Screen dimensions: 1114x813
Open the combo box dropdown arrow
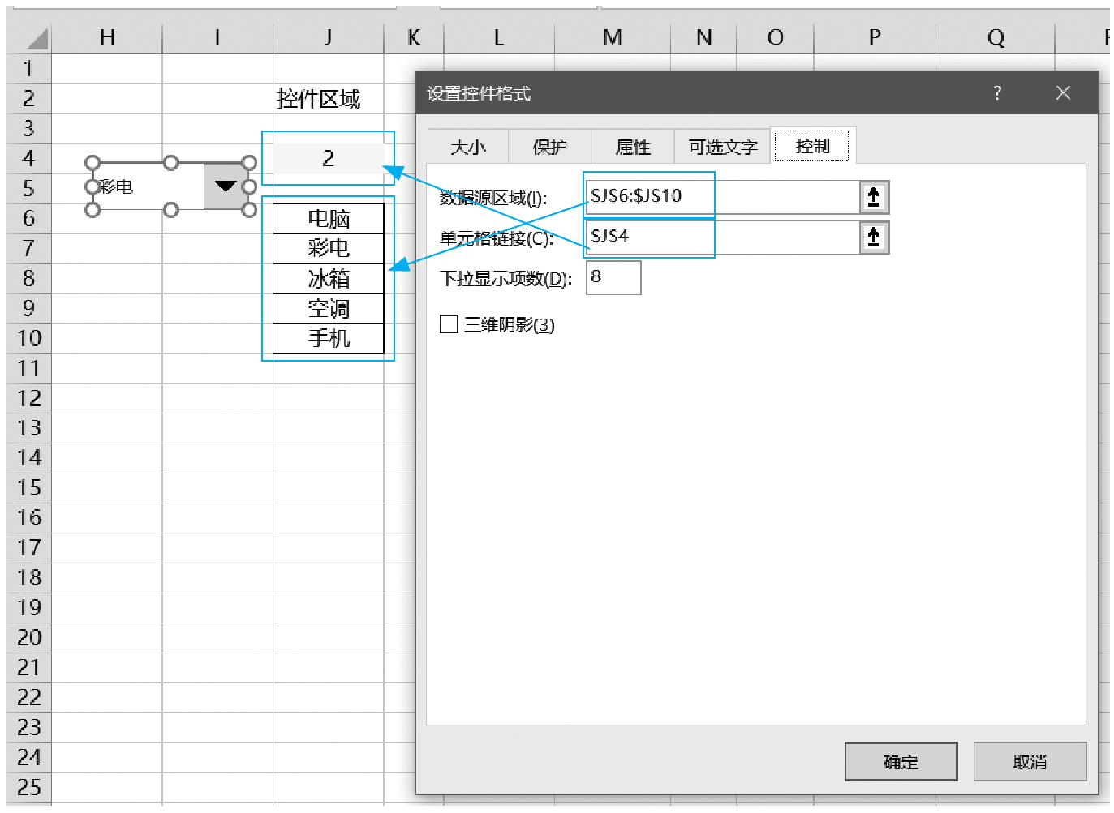225,186
